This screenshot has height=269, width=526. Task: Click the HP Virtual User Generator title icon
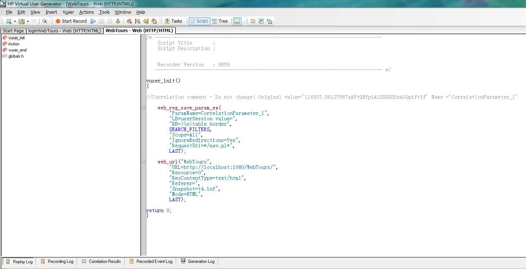3,4
